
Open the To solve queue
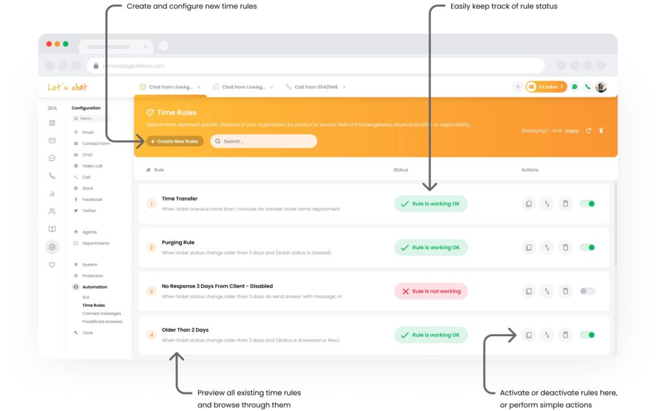(546, 86)
